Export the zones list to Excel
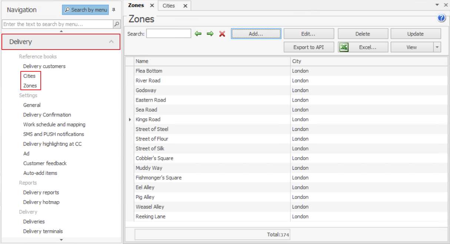This screenshot has height=244, width=450. (x=363, y=47)
